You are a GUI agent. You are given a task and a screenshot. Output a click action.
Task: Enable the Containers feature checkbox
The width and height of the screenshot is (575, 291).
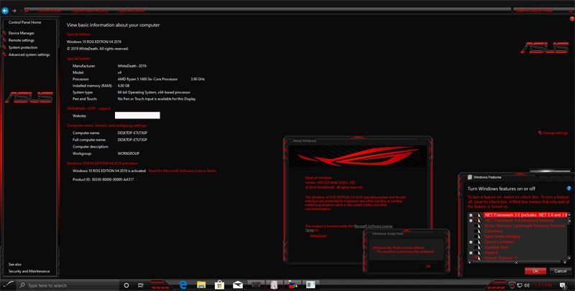pos(476,231)
